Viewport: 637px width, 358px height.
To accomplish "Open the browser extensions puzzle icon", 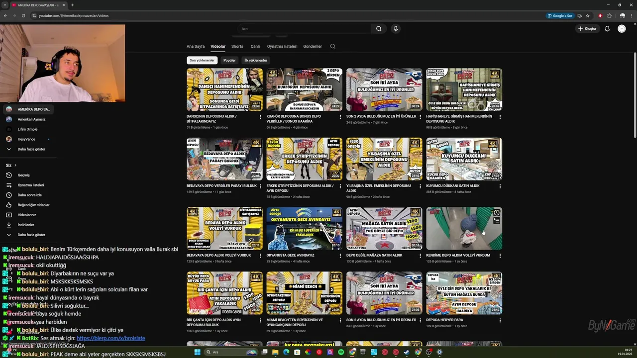I will pyautogui.click(x=609, y=15).
